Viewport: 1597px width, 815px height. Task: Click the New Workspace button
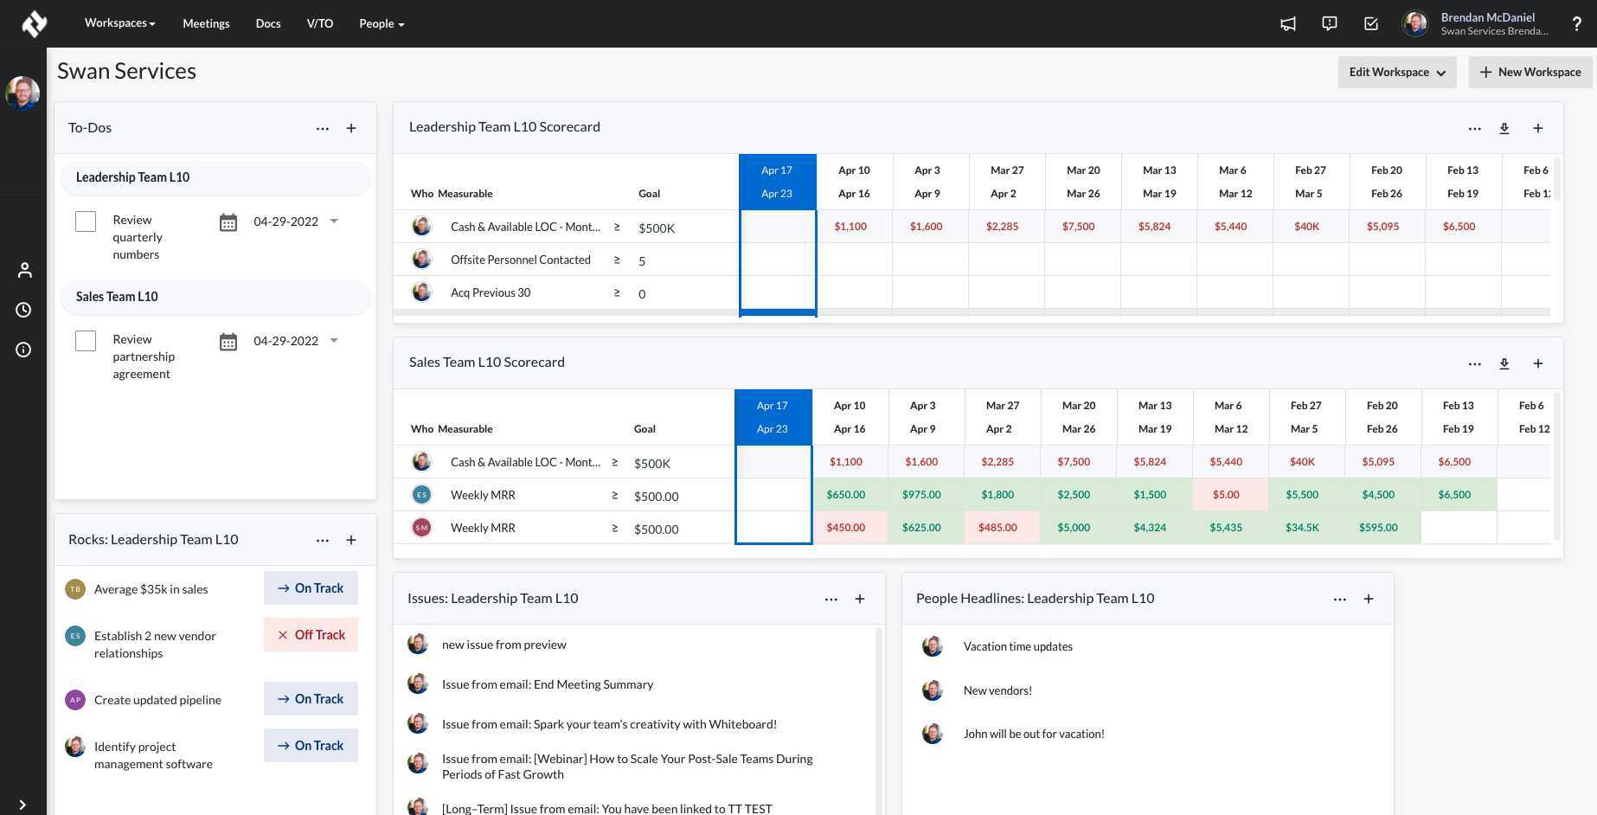point(1530,72)
